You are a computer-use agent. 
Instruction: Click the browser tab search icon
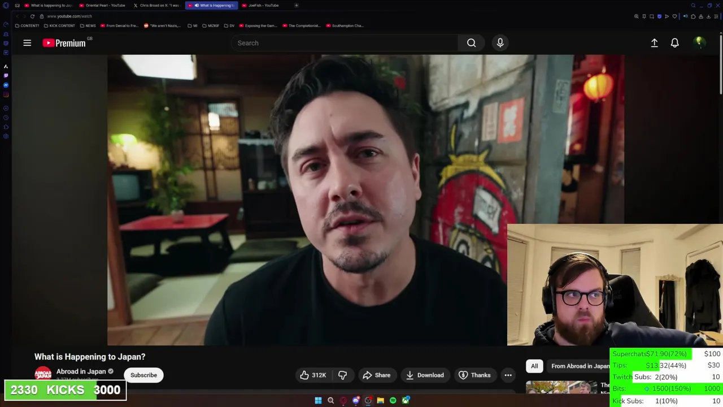693,5
